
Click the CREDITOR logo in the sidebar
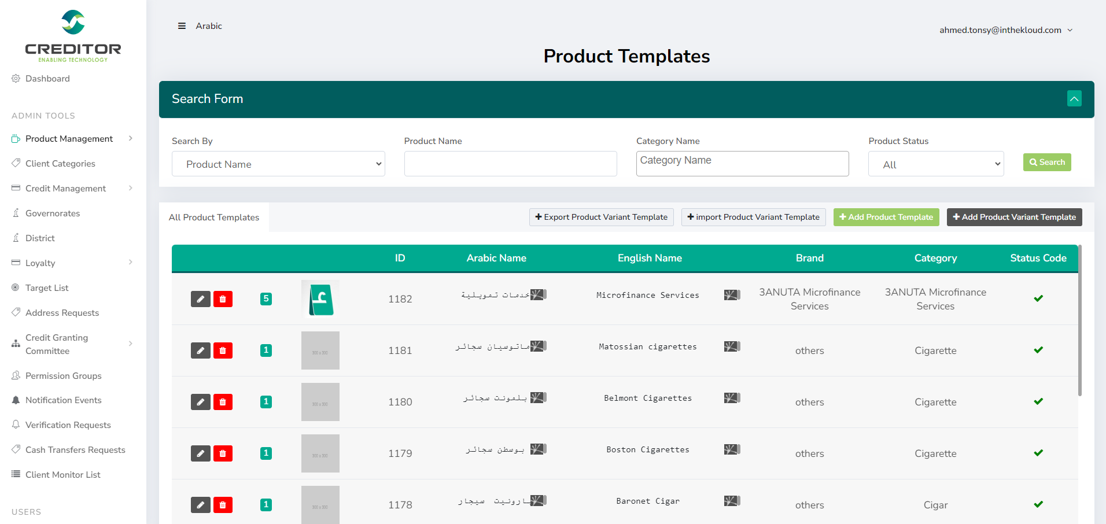pyautogui.click(x=73, y=36)
